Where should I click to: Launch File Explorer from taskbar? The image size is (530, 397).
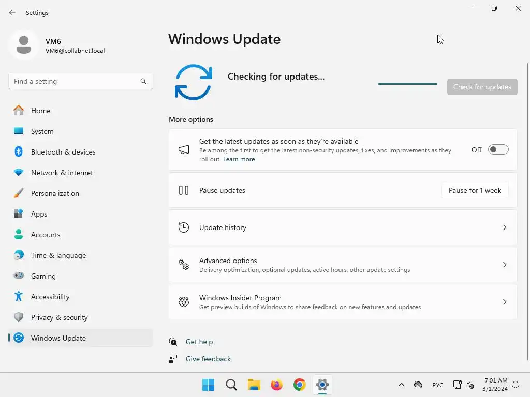pos(254,385)
